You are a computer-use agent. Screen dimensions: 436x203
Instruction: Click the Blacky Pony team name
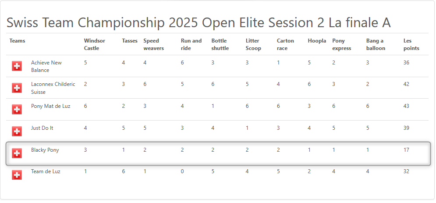click(x=45, y=150)
